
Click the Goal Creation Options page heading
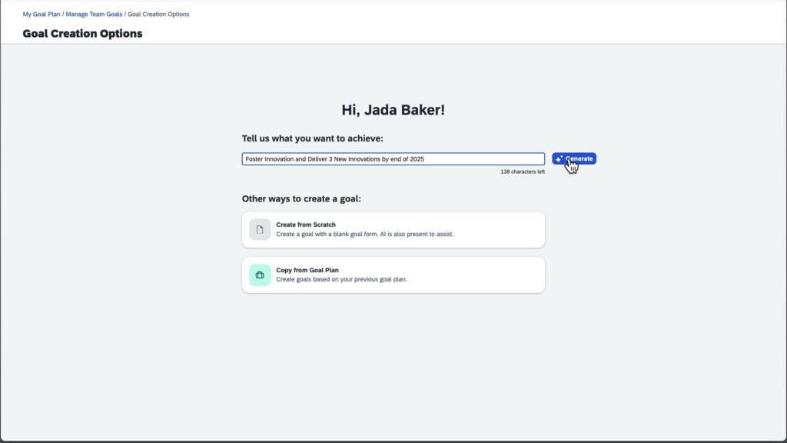[x=82, y=33]
